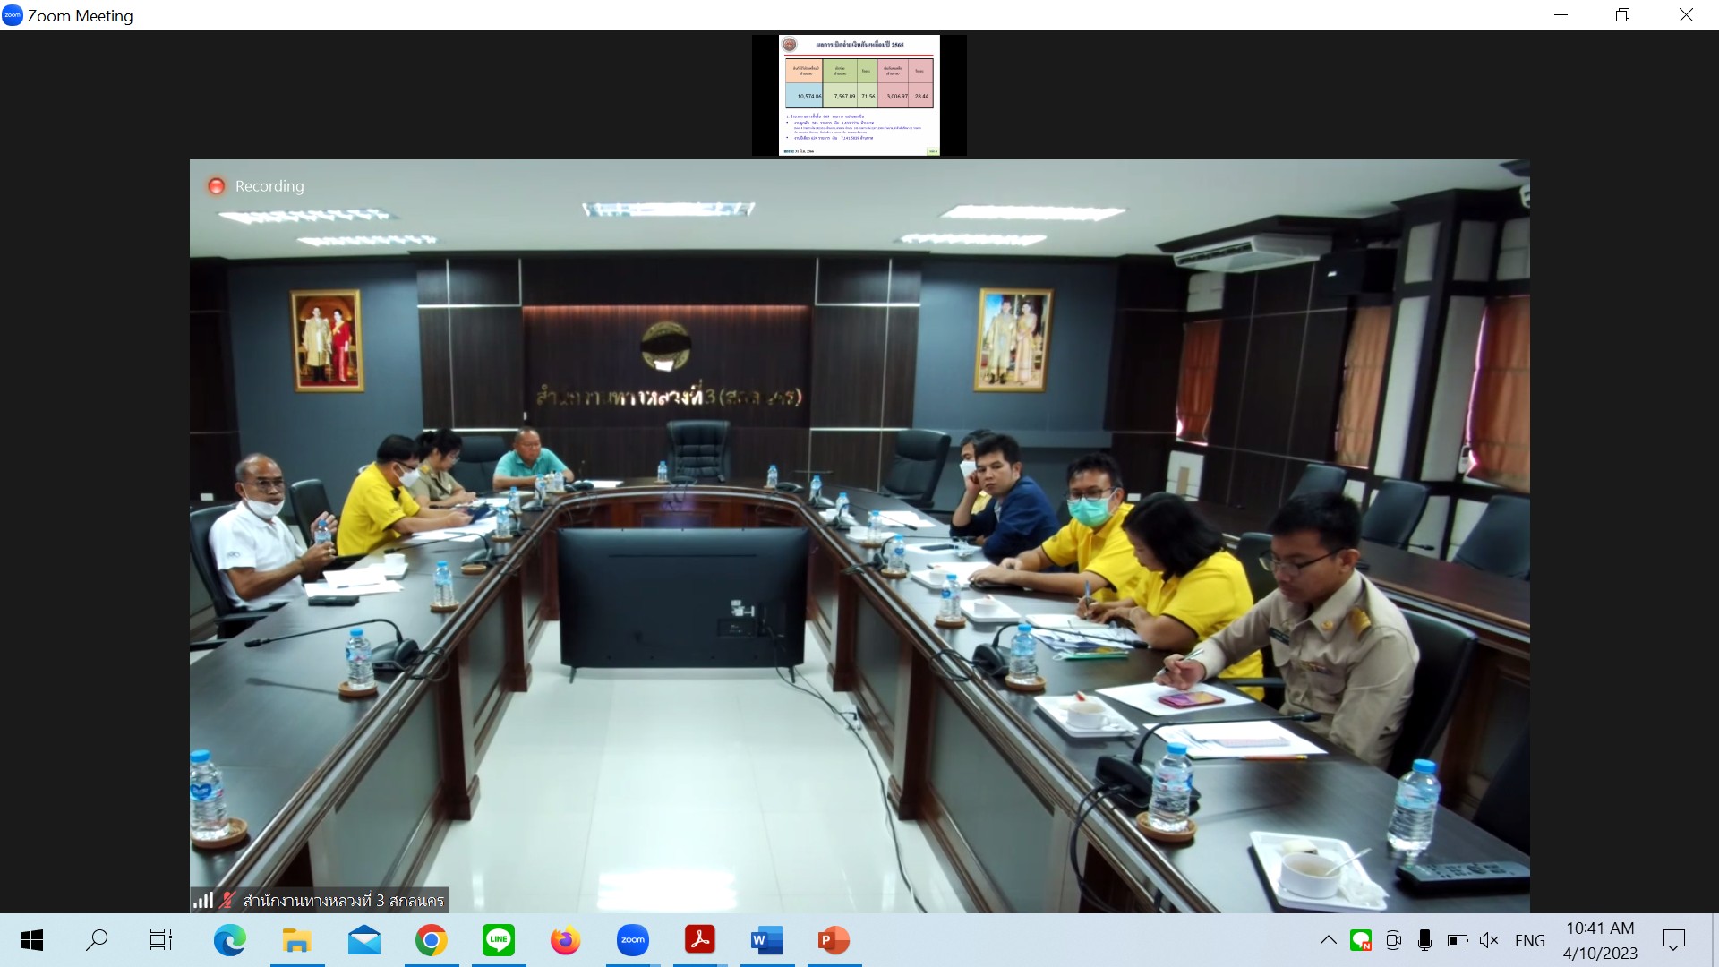Image resolution: width=1719 pixels, height=967 pixels.
Task: Open the Windows Start menu
Action: click(x=31, y=940)
